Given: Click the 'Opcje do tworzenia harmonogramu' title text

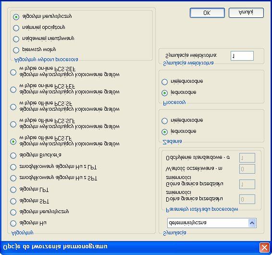Looking at the screenshot, I should [55, 247].
